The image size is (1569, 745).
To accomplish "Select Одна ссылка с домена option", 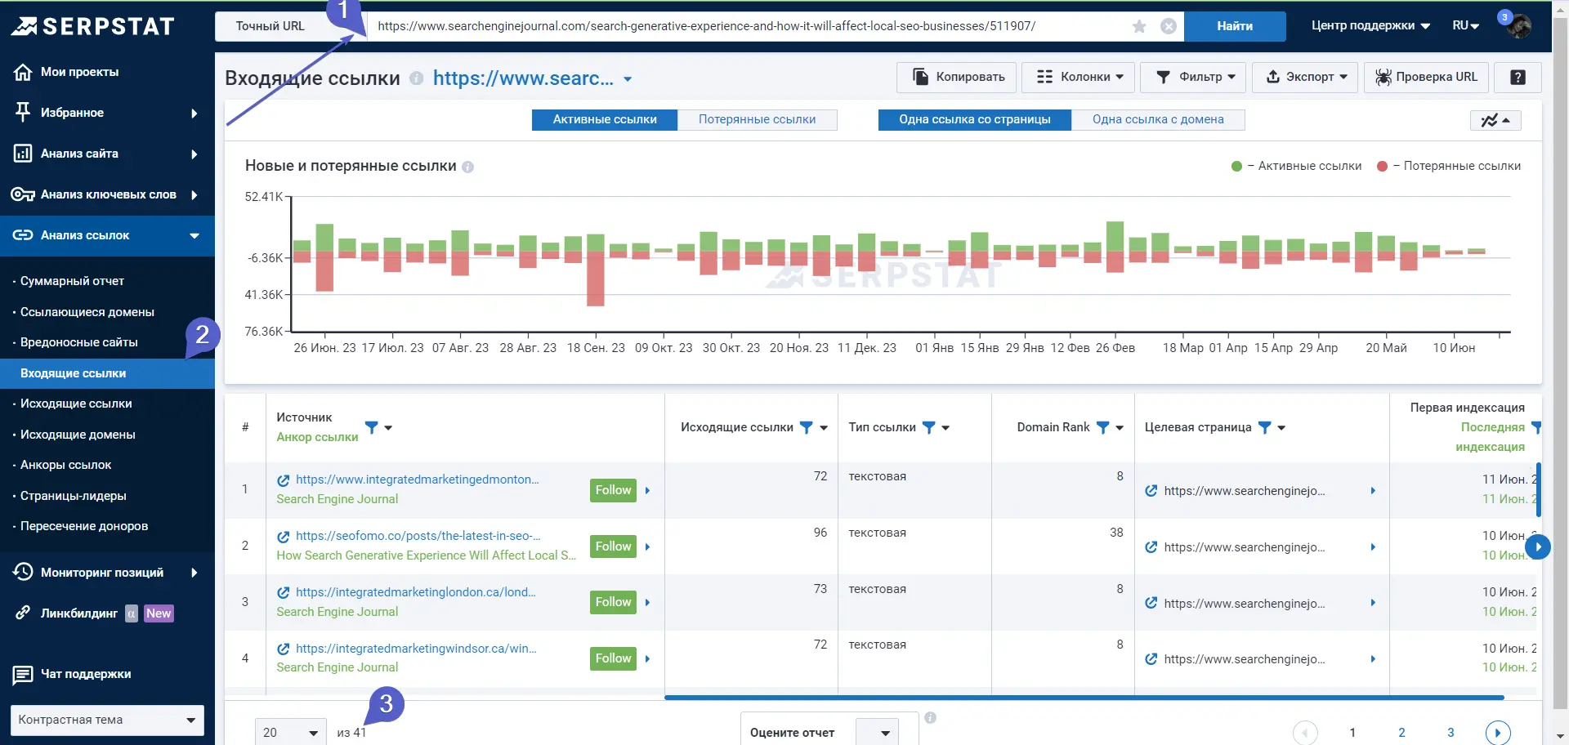I will pyautogui.click(x=1157, y=119).
